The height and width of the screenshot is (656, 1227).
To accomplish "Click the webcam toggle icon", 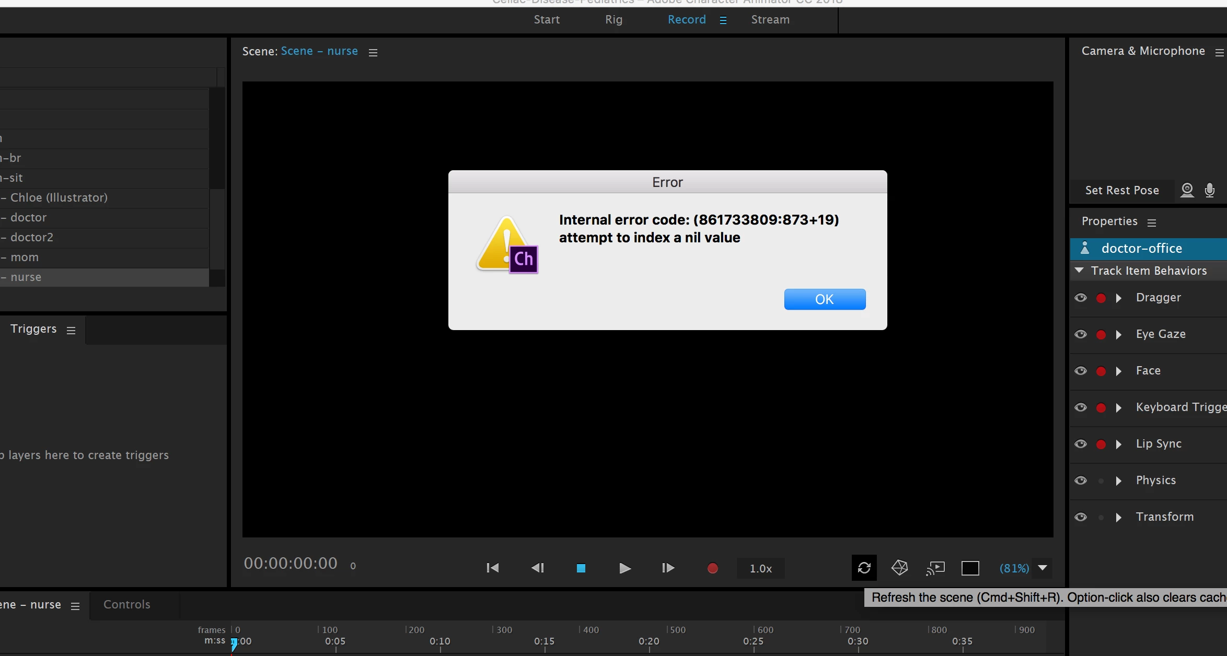I will point(1187,190).
